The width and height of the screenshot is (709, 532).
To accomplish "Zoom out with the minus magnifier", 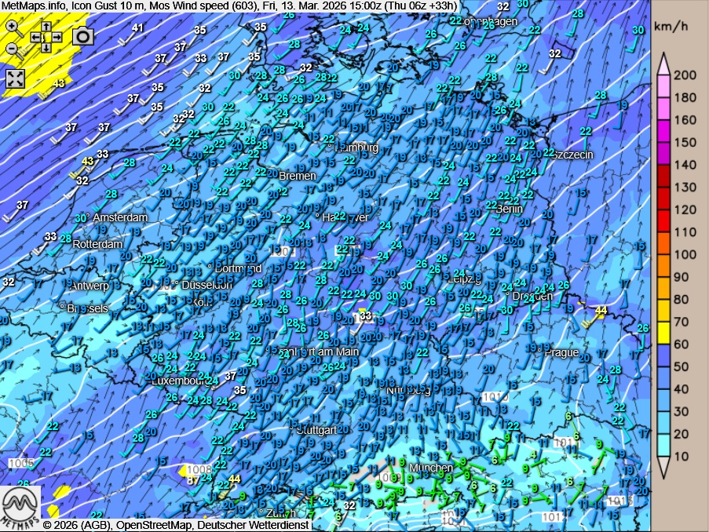I will click(12, 48).
